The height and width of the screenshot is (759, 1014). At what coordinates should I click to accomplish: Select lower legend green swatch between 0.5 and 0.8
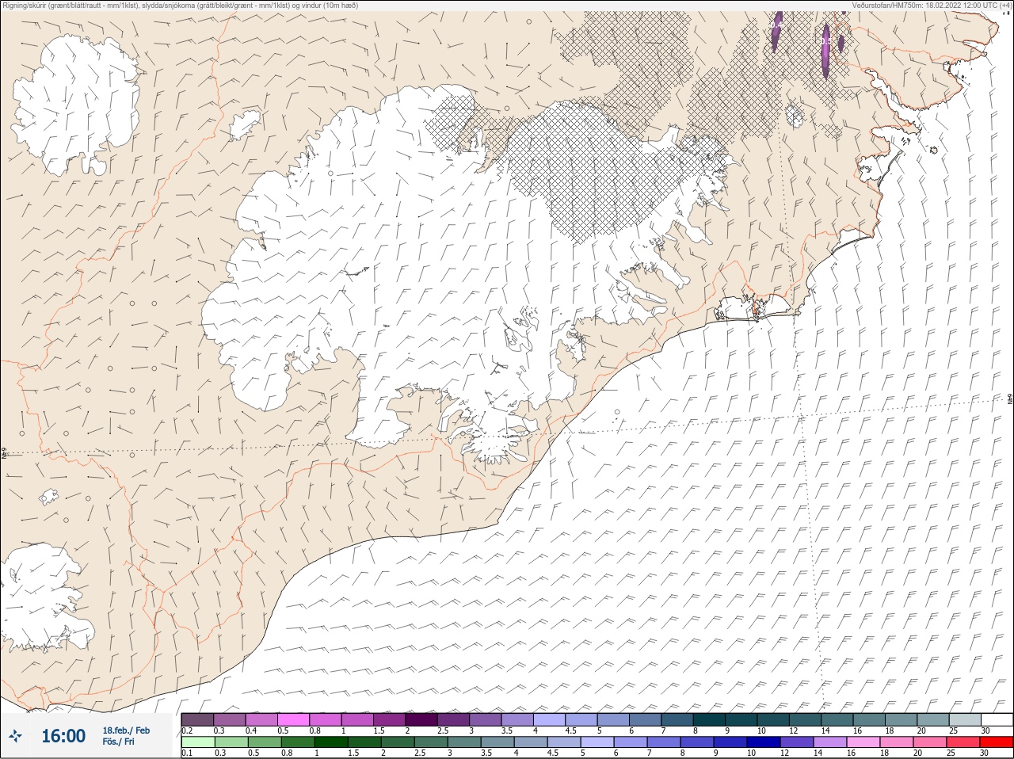pos(265,742)
